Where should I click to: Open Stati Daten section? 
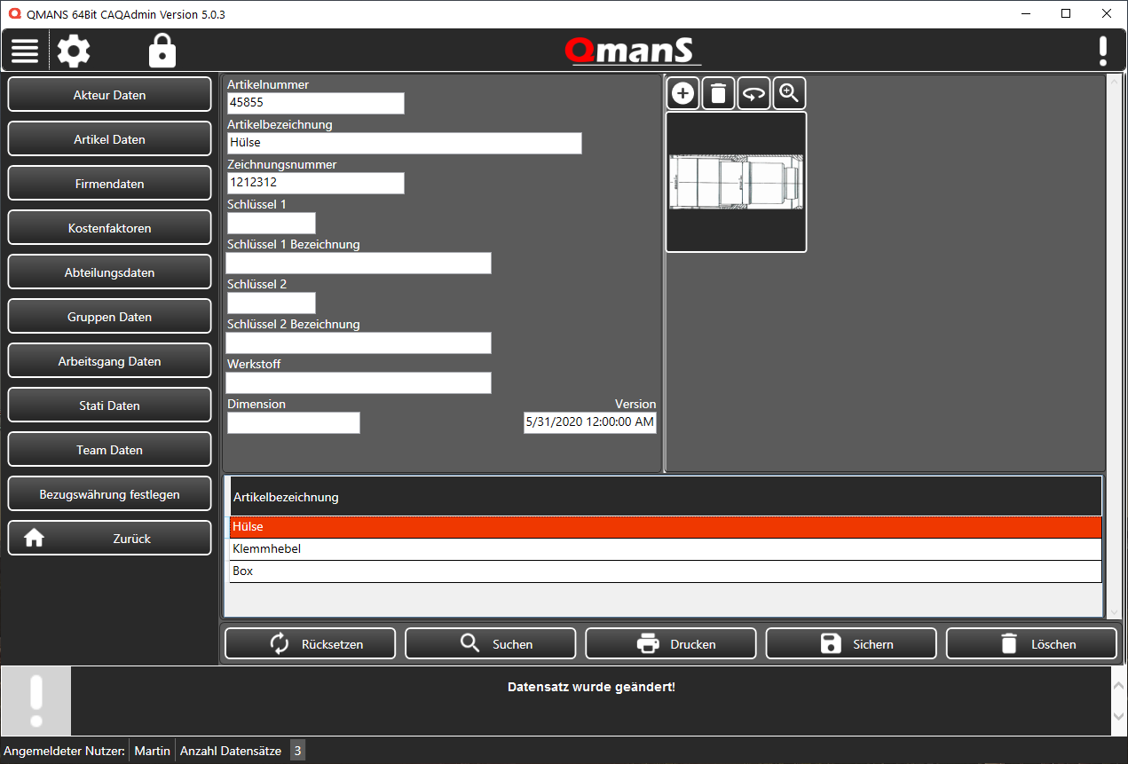pyautogui.click(x=110, y=406)
